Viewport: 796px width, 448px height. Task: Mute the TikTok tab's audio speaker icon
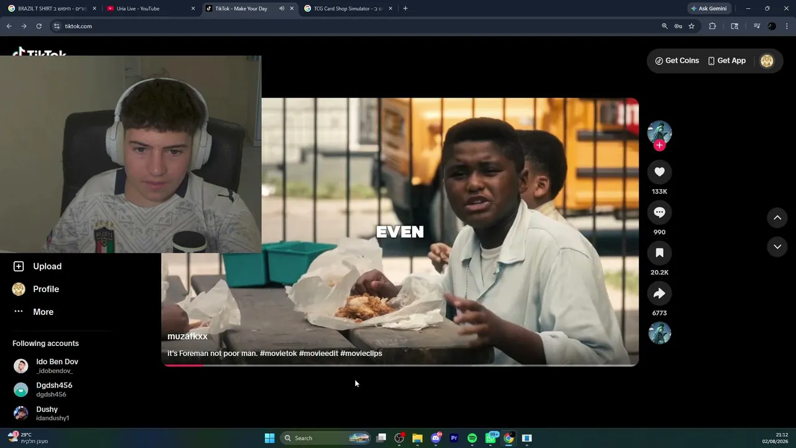(282, 9)
